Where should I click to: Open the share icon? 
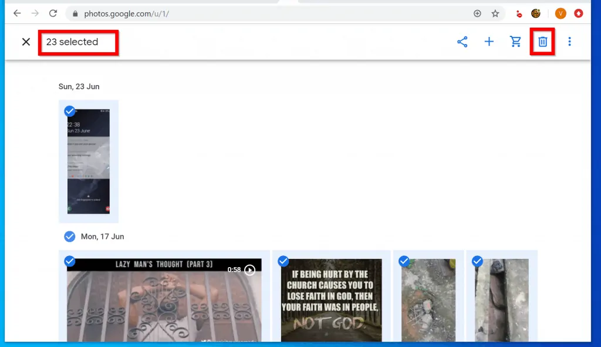462,42
